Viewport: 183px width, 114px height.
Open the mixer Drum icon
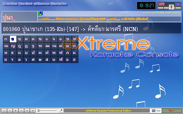pyautogui.click(x=156, y=111)
